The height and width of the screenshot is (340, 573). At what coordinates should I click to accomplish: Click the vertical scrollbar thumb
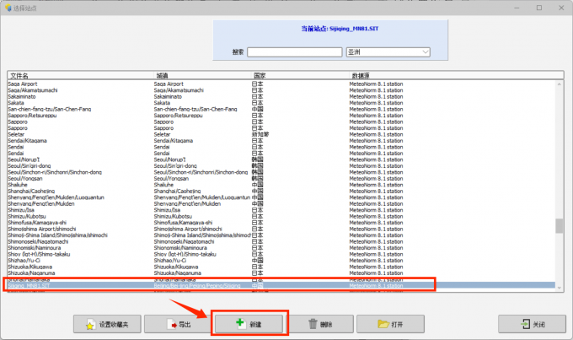pos(560,226)
